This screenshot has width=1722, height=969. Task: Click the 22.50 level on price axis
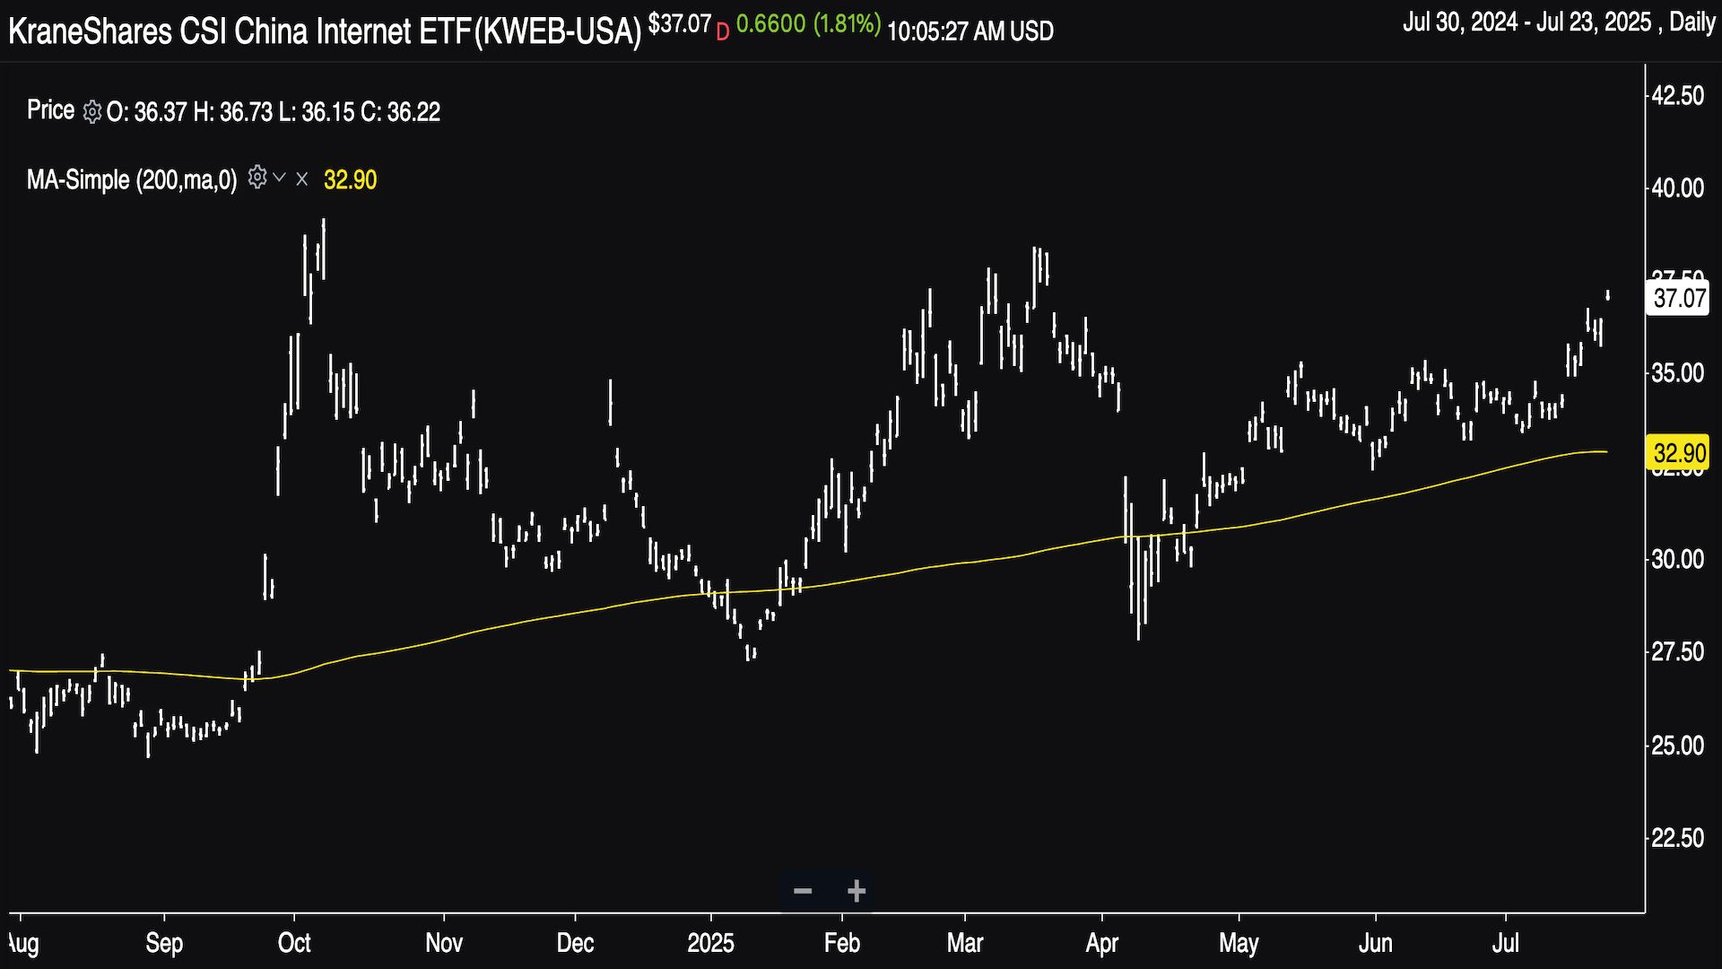pyautogui.click(x=1678, y=837)
